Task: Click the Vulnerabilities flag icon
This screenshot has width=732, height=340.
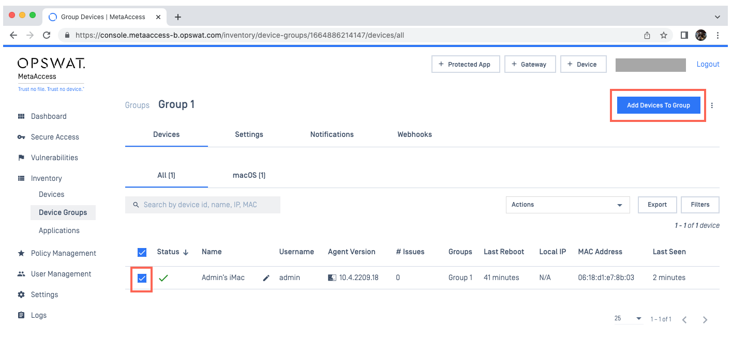Action: (x=21, y=158)
